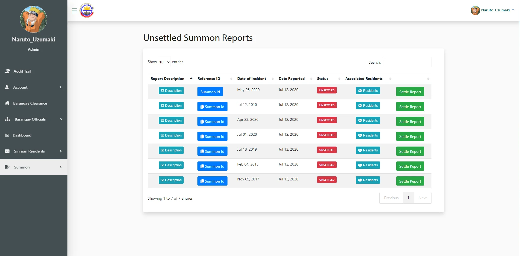Viewport: 520px width, 256px height.
Task: Expand the Account sidebar submenu
Action: click(34, 87)
